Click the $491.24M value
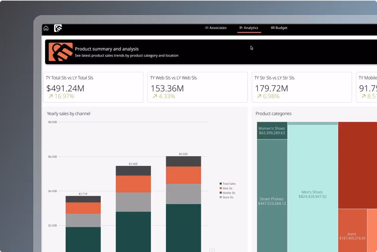This screenshot has width=377, height=252. [65, 88]
